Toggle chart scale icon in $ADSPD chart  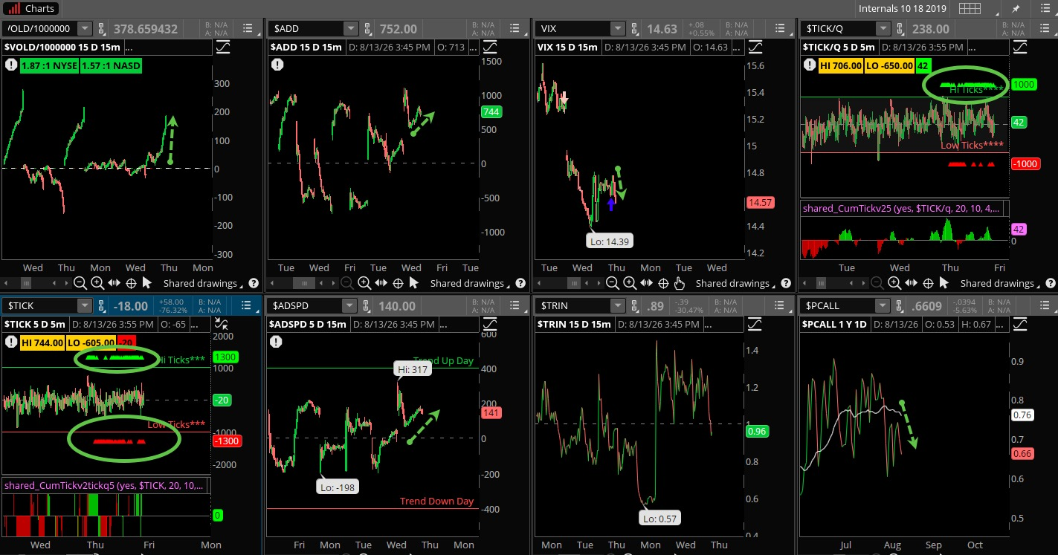tap(489, 324)
